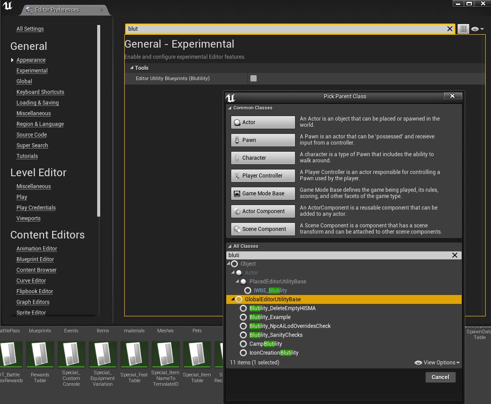Pick the Scene Component class
This screenshot has height=404, width=491.
263,229
